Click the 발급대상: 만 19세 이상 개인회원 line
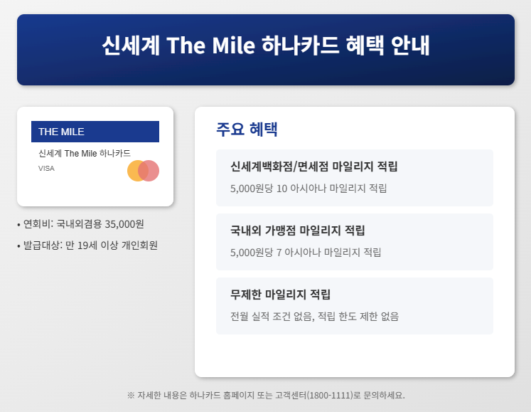 (87, 245)
